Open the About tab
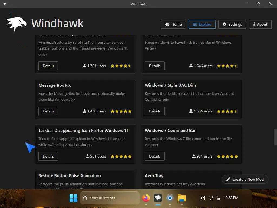Screen dimensions: 277x208 (x=260, y=24)
